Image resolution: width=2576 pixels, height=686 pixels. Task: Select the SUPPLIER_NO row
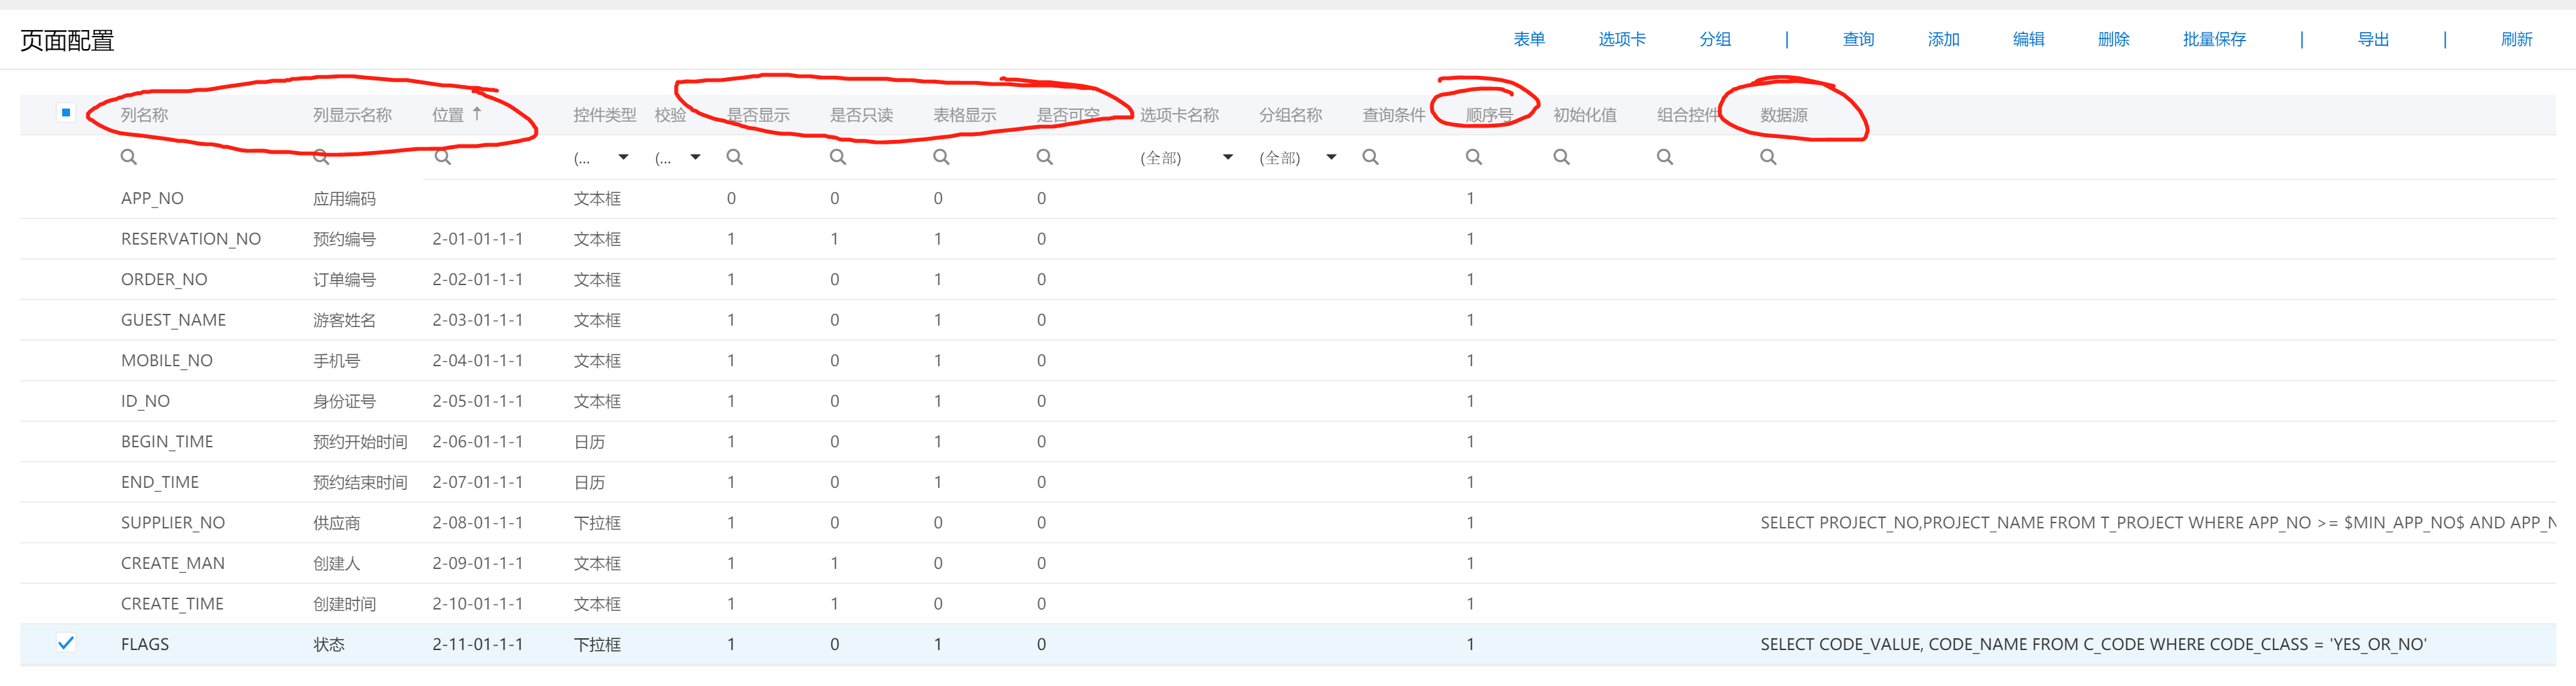click(x=173, y=523)
